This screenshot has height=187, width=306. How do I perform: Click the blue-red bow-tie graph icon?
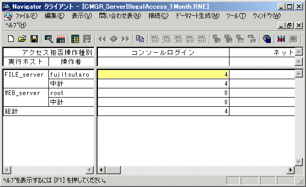point(281,39)
